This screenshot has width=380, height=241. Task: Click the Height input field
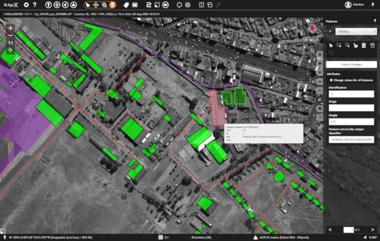(351, 122)
